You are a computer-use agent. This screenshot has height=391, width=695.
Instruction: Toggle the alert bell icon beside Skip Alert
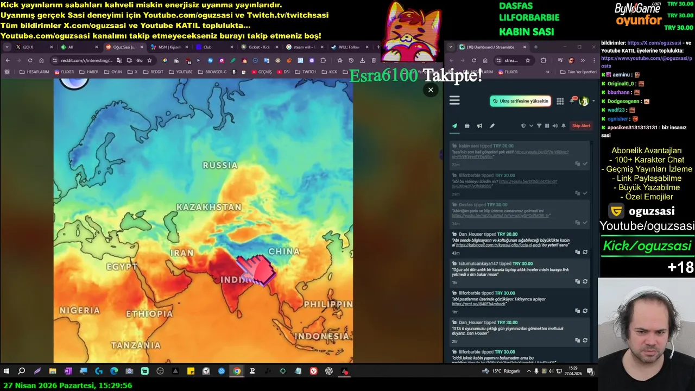[x=564, y=126]
